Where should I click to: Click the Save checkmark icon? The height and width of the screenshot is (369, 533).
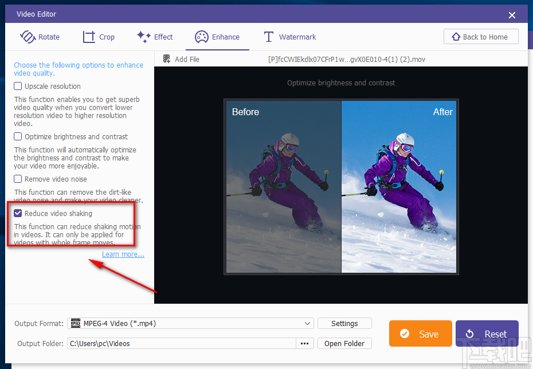tap(405, 333)
